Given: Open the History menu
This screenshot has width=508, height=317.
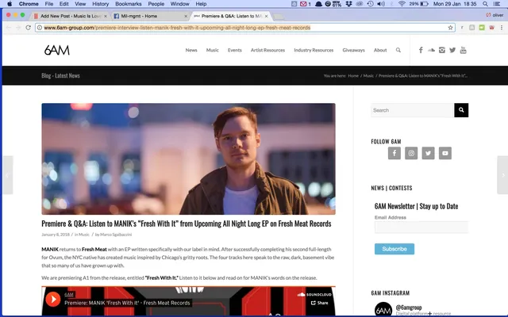Looking at the screenshot, I should [x=101, y=4].
